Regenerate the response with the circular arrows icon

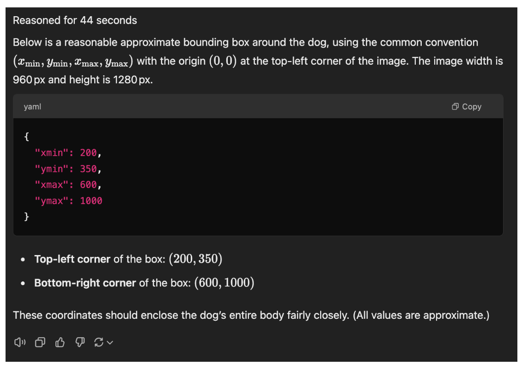98,342
